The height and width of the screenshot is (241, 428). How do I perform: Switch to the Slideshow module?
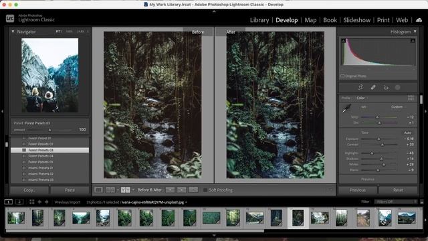[356, 20]
